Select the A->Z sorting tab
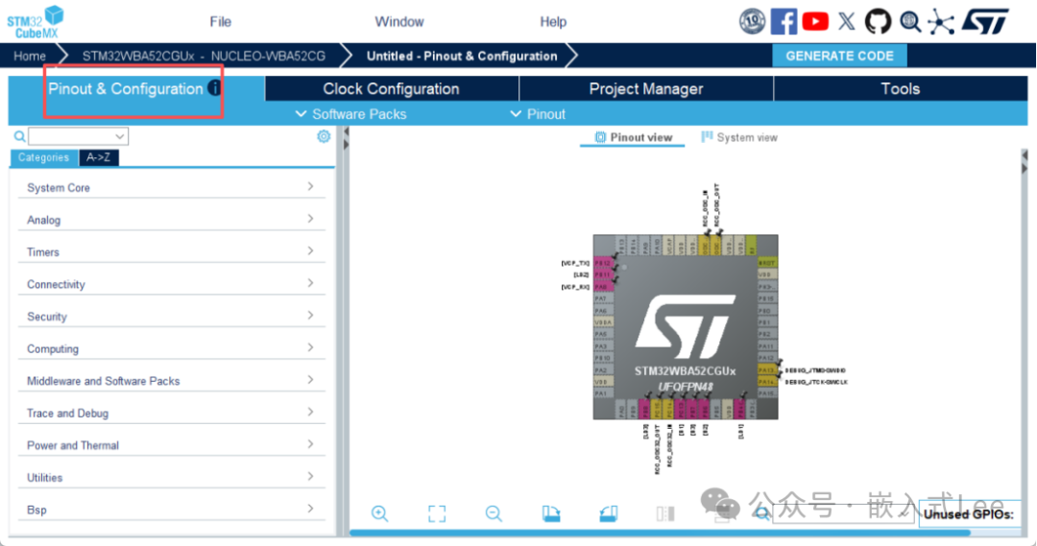 pyautogui.click(x=99, y=157)
